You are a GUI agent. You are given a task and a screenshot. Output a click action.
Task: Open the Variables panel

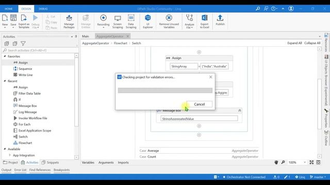tap(88, 162)
